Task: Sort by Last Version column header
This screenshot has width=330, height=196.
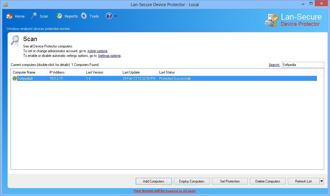Action: [102, 72]
